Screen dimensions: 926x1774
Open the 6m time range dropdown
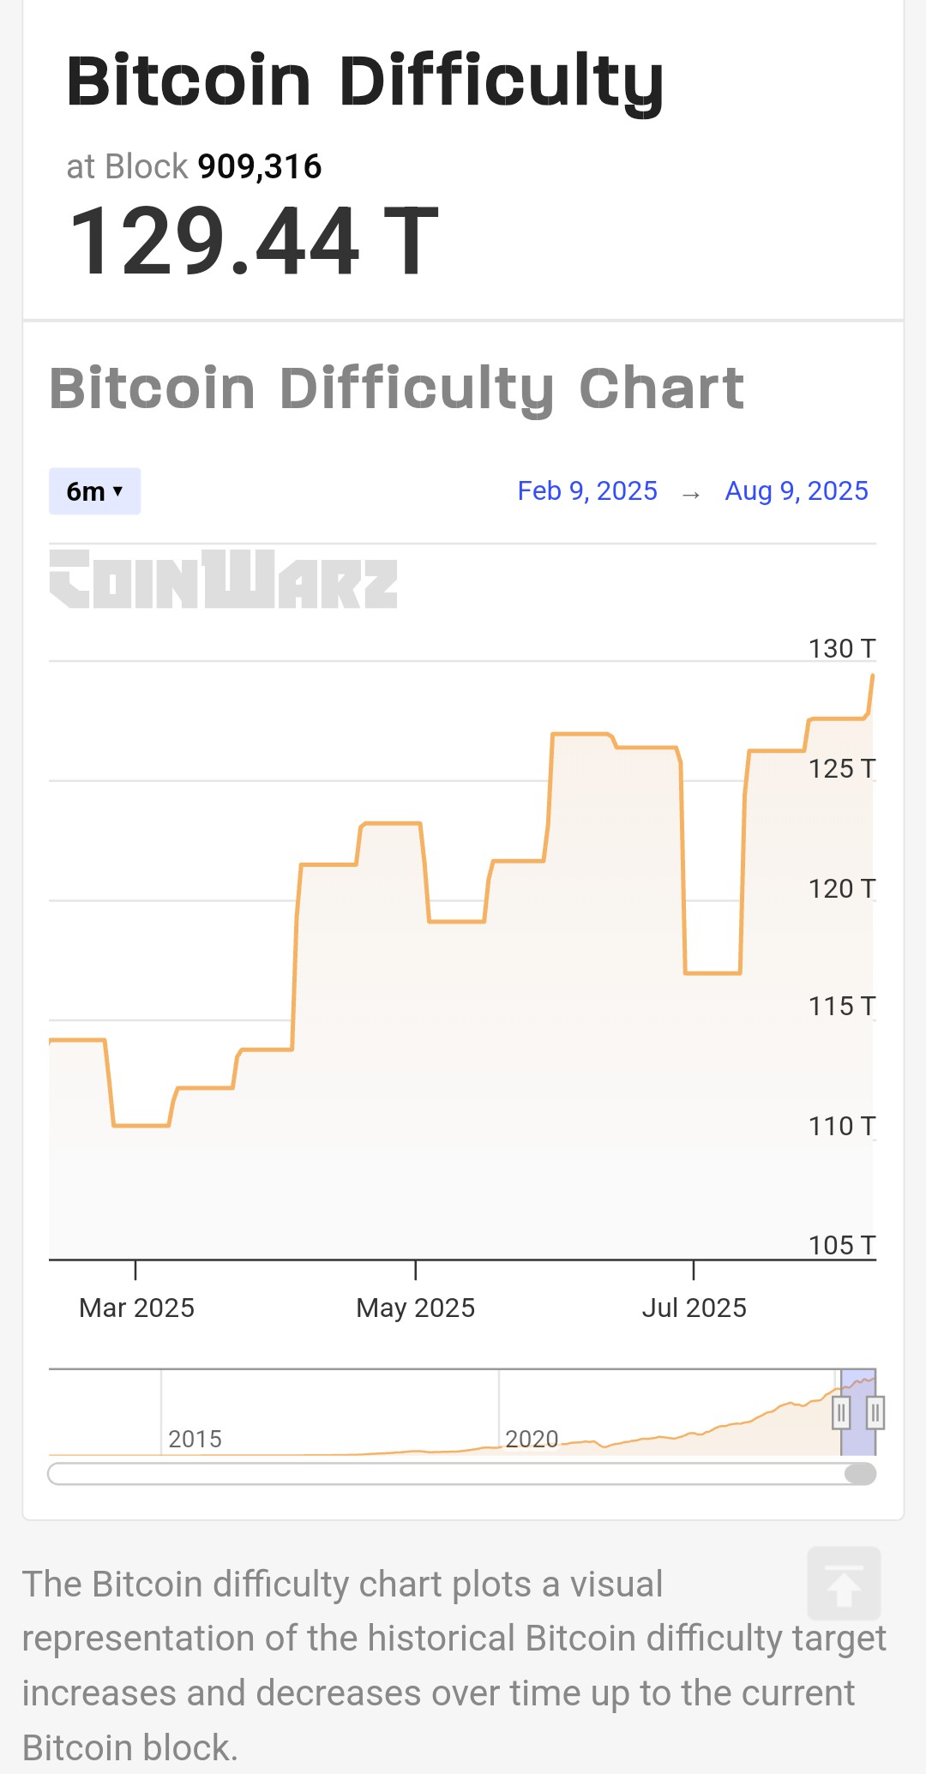tap(94, 491)
